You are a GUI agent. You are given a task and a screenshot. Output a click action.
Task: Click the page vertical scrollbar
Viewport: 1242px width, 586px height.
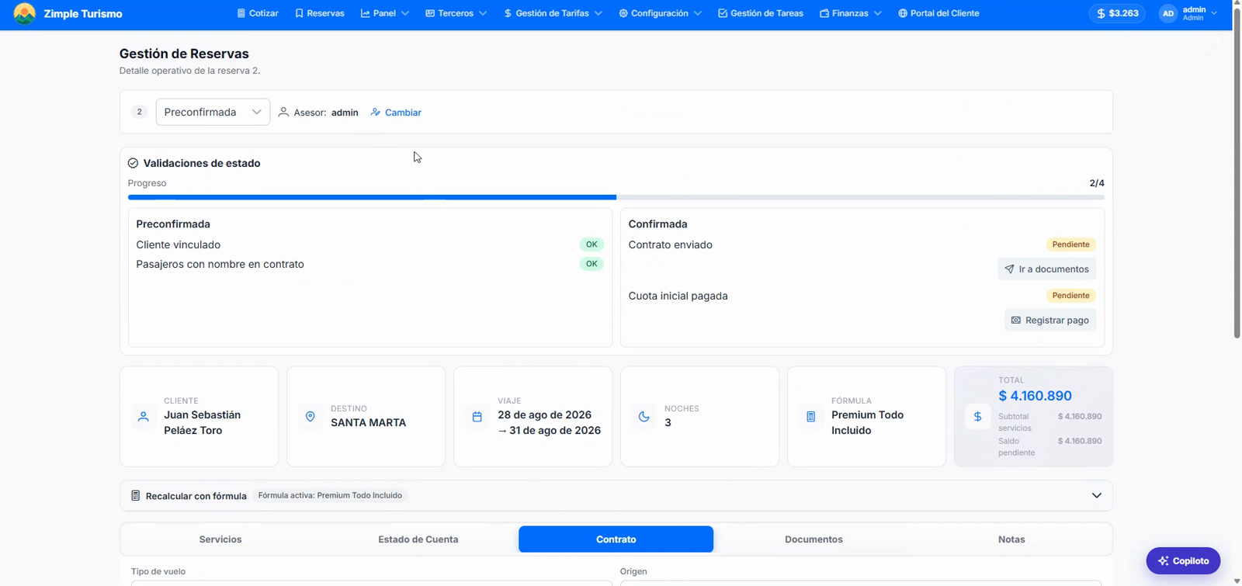(x=1237, y=174)
